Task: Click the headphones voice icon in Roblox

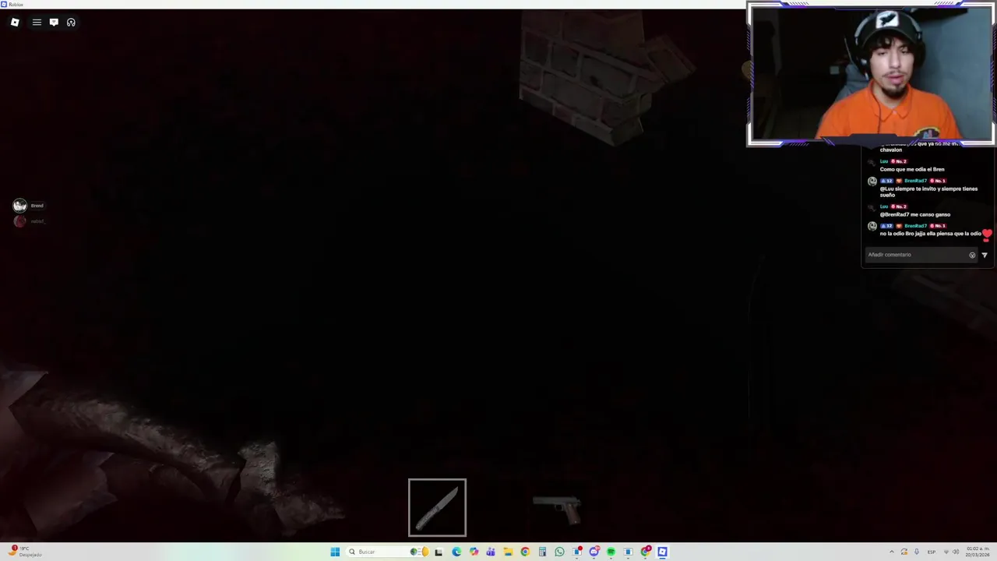Action: point(71,22)
